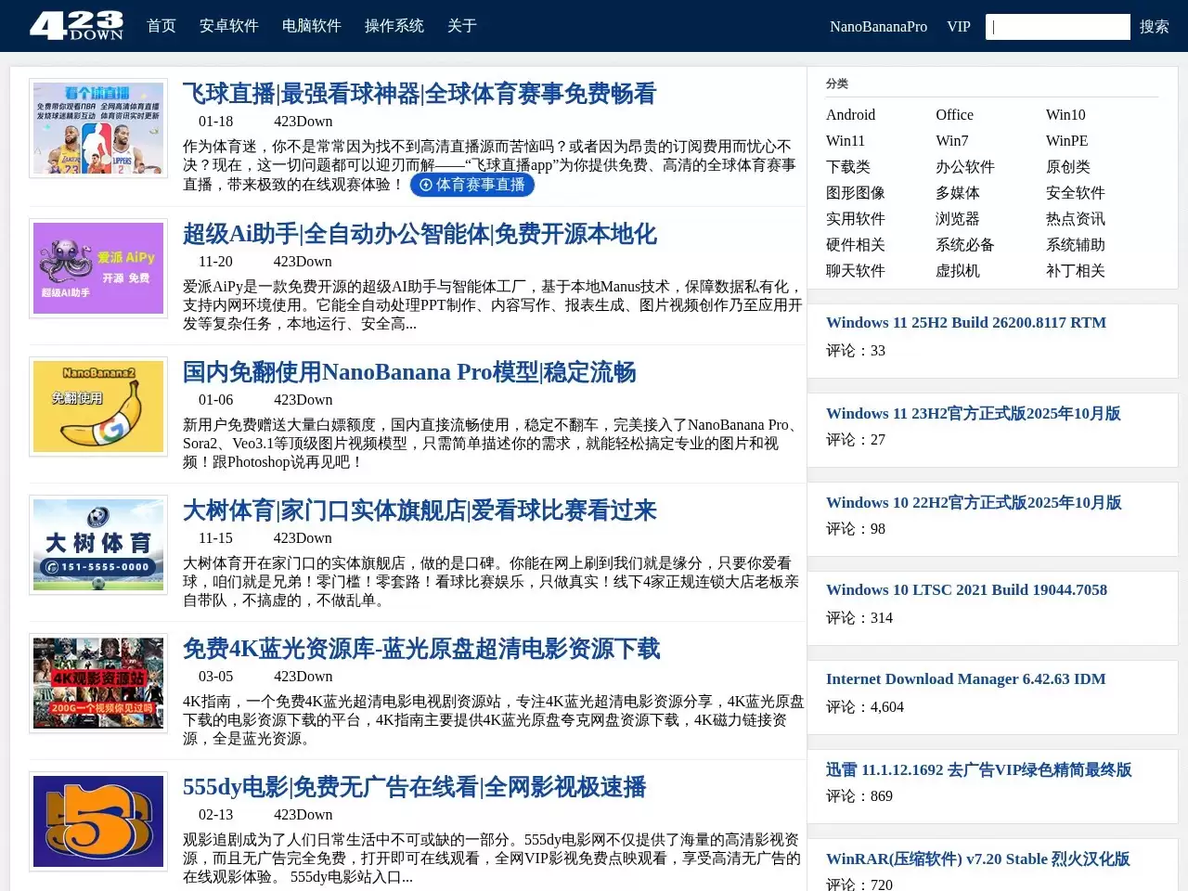Open the 聊天软件 category
This screenshot has height=891, width=1188.
click(x=856, y=271)
